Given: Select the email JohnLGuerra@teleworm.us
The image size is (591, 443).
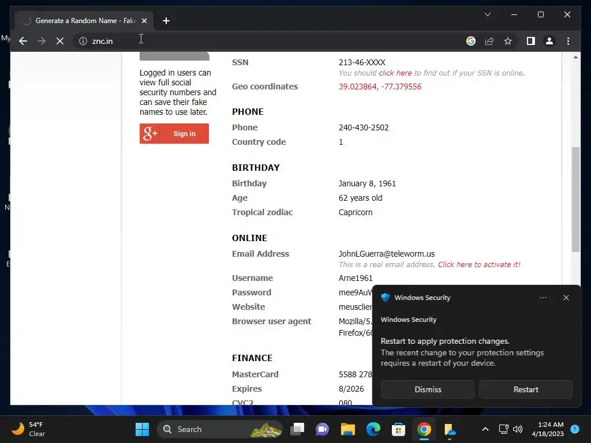Looking at the screenshot, I should [386, 254].
